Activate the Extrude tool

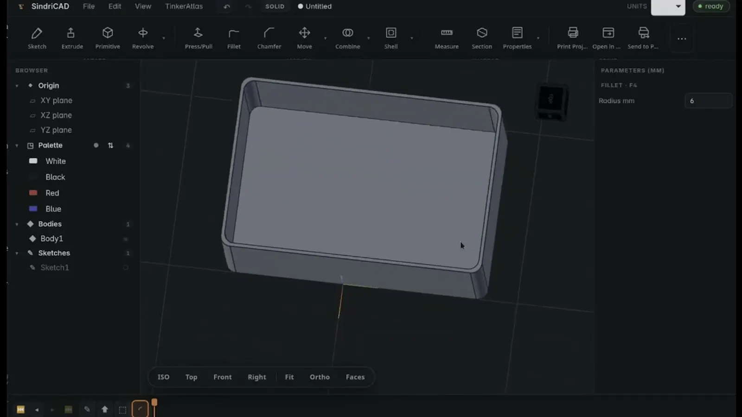click(72, 38)
